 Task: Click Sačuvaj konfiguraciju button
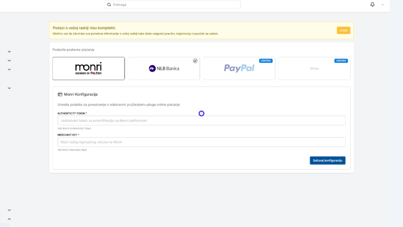[x=328, y=161]
